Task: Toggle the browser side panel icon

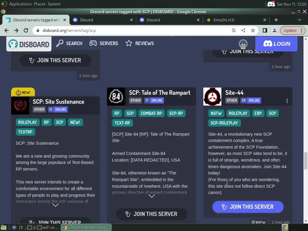Action: (265, 30)
